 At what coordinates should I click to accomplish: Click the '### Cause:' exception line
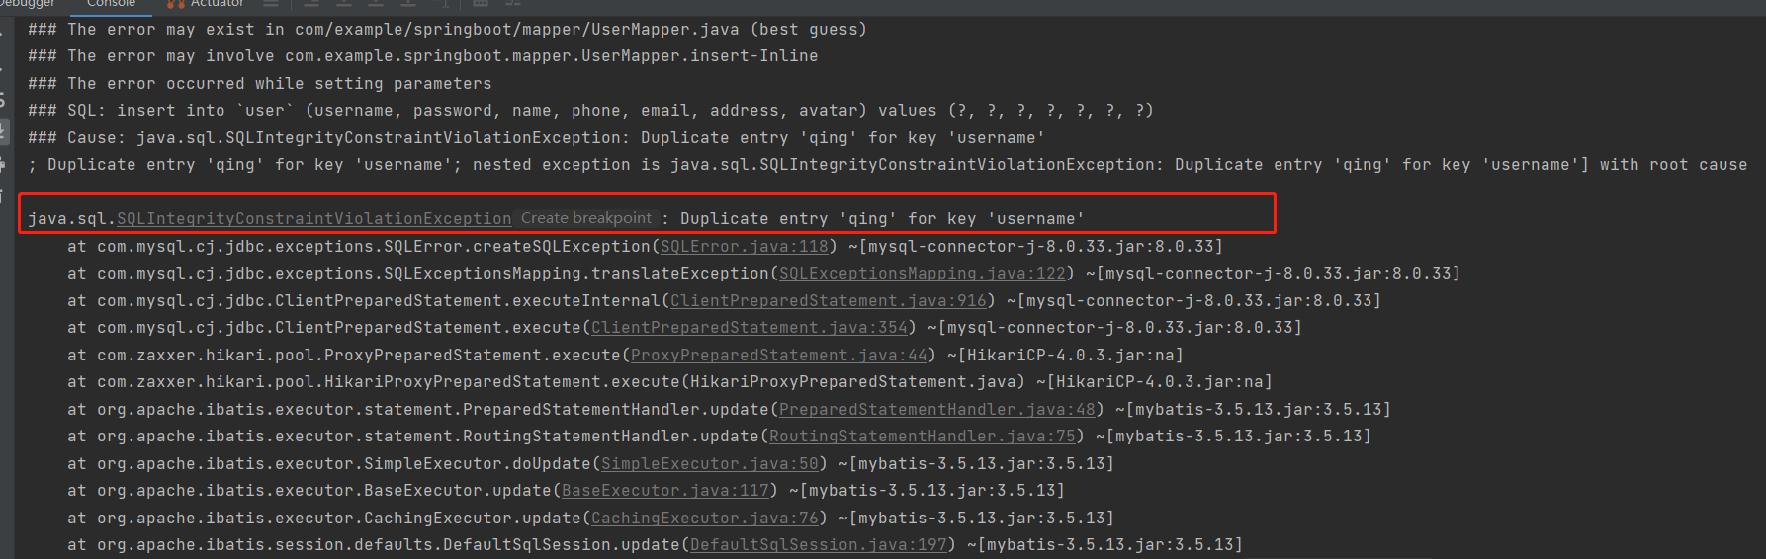pyautogui.click(x=536, y=138)
